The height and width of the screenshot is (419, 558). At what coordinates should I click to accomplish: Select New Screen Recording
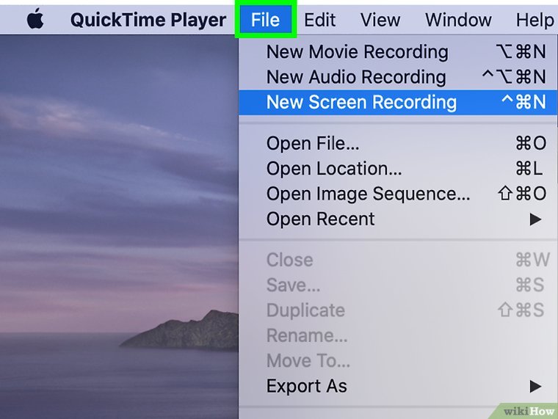pos(361,102)
